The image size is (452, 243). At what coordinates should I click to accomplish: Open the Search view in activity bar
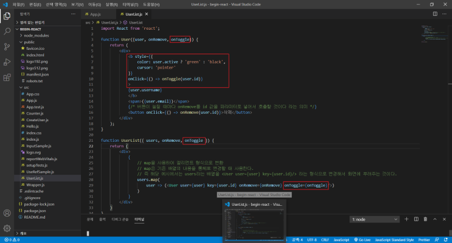point(7,31)
